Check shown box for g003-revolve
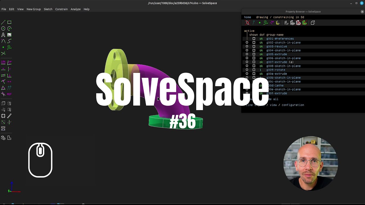This screenshot has width=365, height=205. [254, 46]
